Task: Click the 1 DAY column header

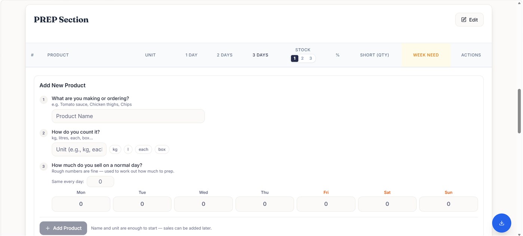Action: (191, 55)
